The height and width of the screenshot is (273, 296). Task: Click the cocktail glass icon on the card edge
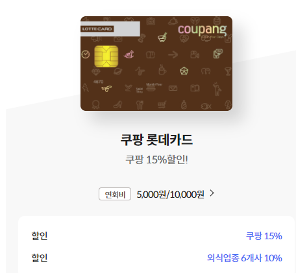coord(228,71)
